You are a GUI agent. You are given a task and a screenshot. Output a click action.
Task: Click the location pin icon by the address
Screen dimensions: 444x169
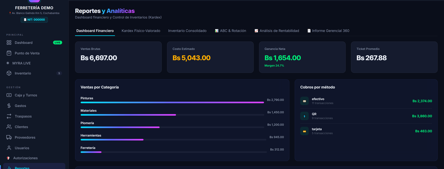coord(10,13)
